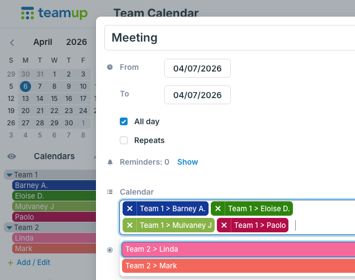Open Add / Edit calendars link
The height and width of the screenshot is (280, 355).
coord(33,262)
